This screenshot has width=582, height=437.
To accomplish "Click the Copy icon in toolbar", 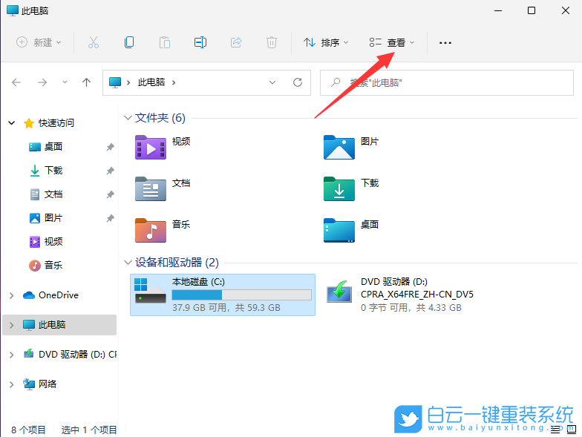I will 129,42.
